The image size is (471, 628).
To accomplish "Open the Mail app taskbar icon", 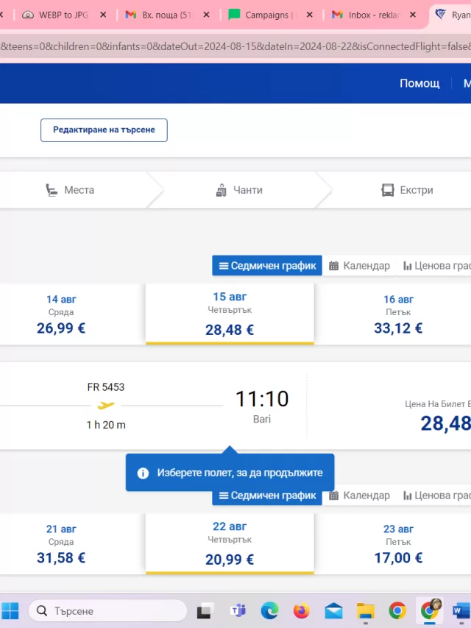I will coord(333,611).
